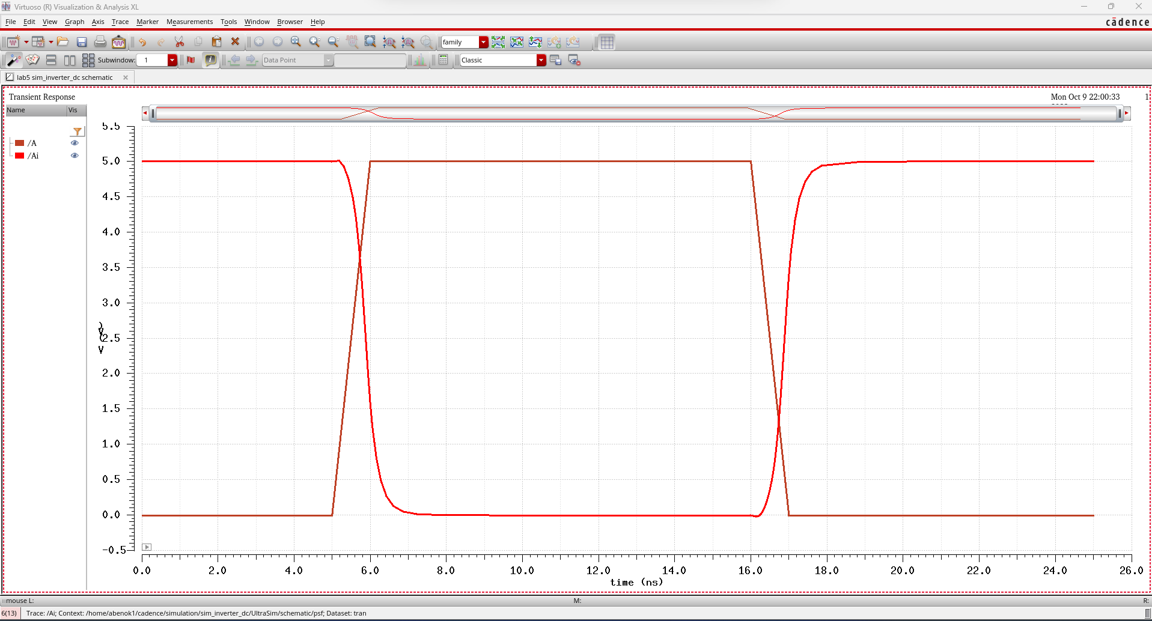Open the Browser menu
The height and width of the screenshot is (621, 1152).
[x=290, y=22]
